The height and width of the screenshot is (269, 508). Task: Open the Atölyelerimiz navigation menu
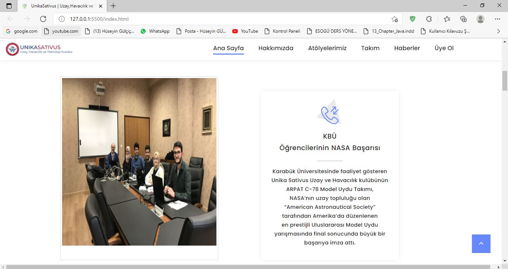[x=327, y=48]
